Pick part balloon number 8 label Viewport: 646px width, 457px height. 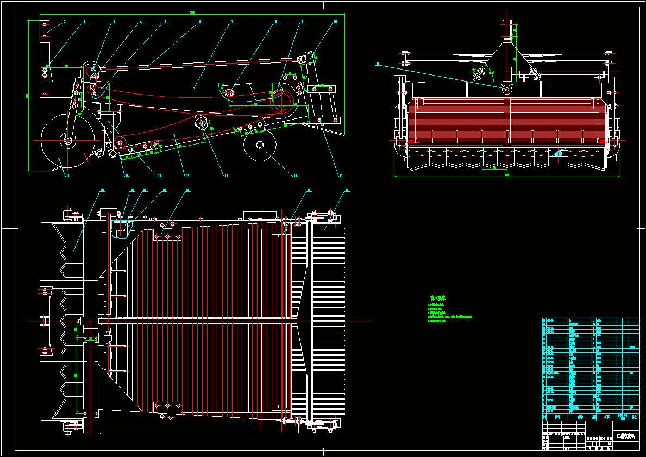(x=276, y=22)
